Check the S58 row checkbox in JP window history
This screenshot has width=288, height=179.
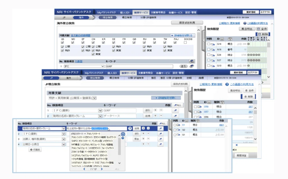196,107
